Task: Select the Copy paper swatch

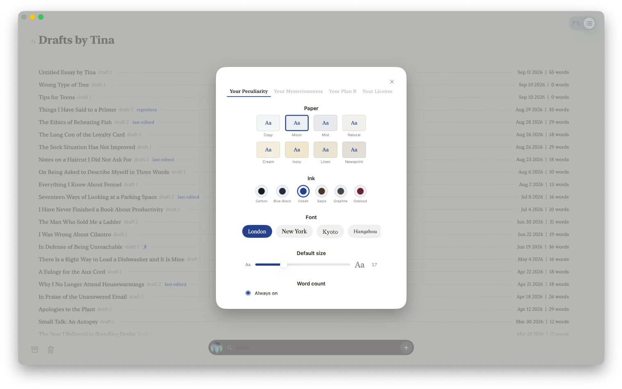Action: point(268,123)
